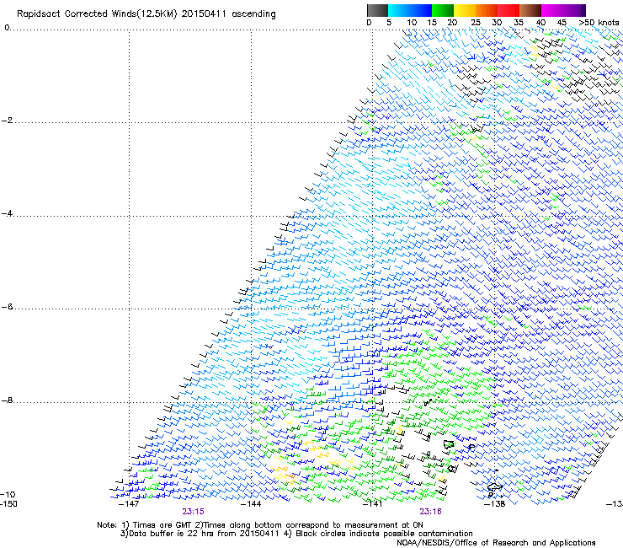623x548 pixels.
Task: Click the '-8' latitude axis label
Action: 8,400
